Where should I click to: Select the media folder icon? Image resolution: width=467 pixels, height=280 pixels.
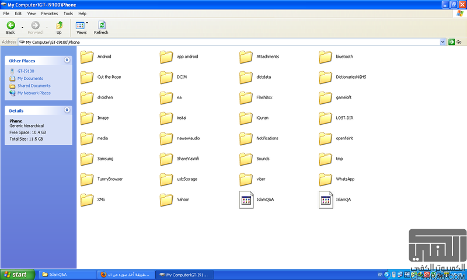87,139
